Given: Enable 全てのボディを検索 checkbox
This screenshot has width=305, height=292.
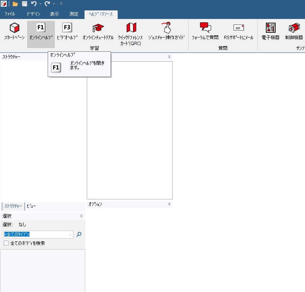Looking at the screenshot, I should coord(6,243).
